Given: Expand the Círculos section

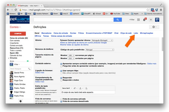Looking at the screenshot, I should (x=9, y=58).
